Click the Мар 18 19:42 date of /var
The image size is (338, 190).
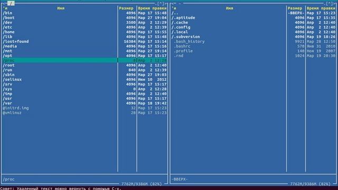tap(152, 103)
